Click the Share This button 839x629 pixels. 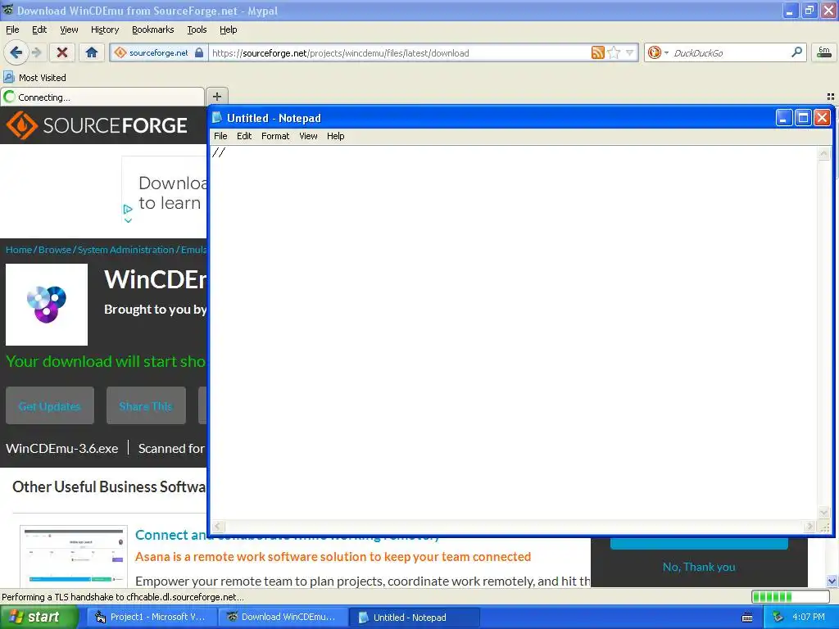pos(146,406)
